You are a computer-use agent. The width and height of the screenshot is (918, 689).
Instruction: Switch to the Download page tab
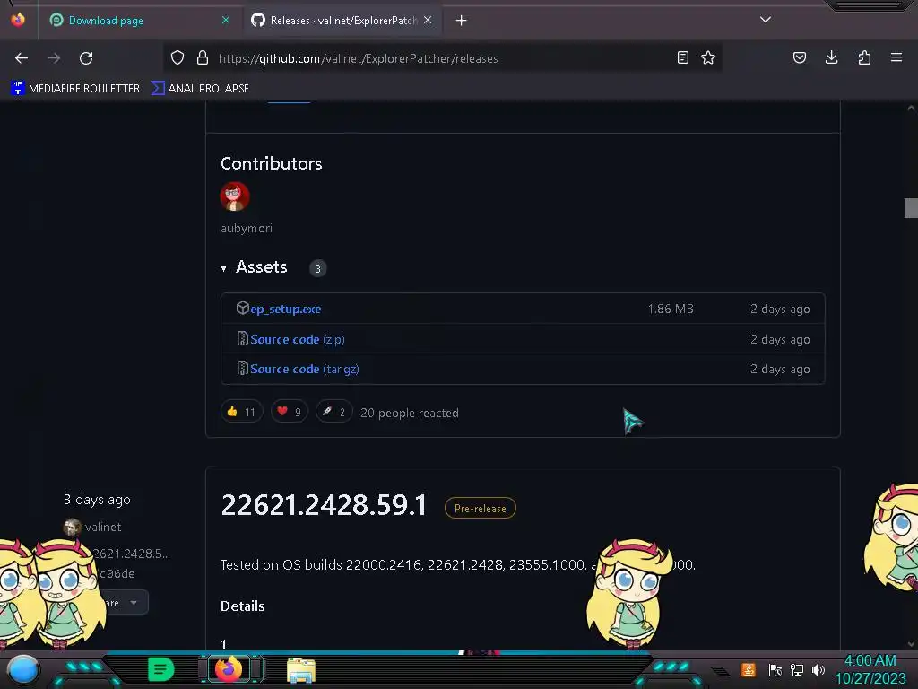click(140, 21)
